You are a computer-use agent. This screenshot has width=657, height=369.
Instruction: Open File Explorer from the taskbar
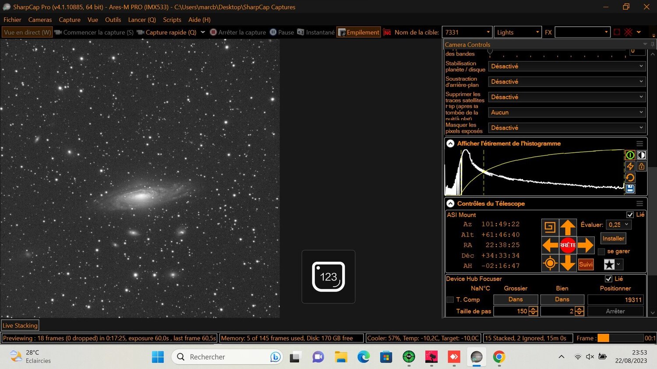pyautogui.click(x=341, y=357)
